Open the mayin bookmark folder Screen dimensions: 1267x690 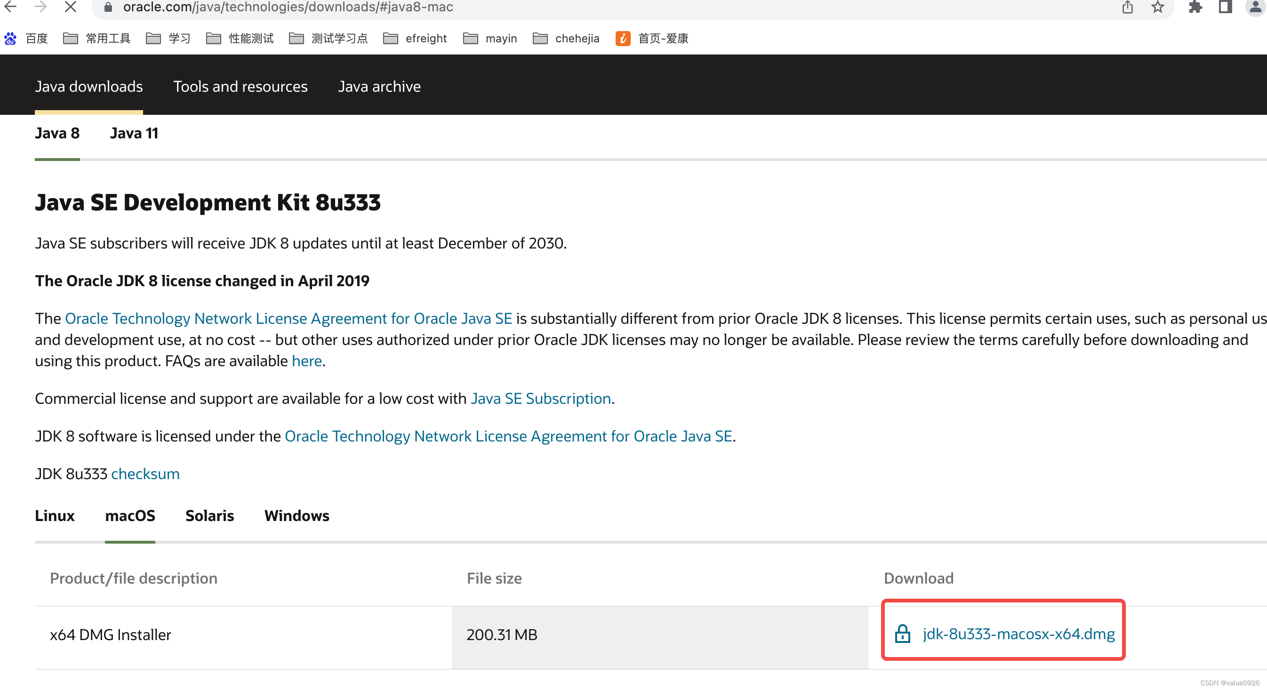click(x=490, y=39)
